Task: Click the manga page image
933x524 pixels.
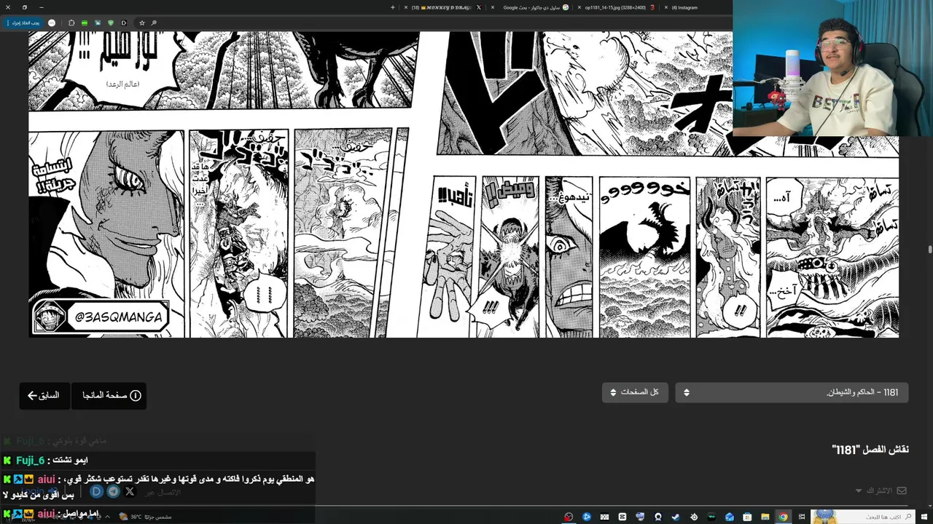Action: tap(464, 184)
